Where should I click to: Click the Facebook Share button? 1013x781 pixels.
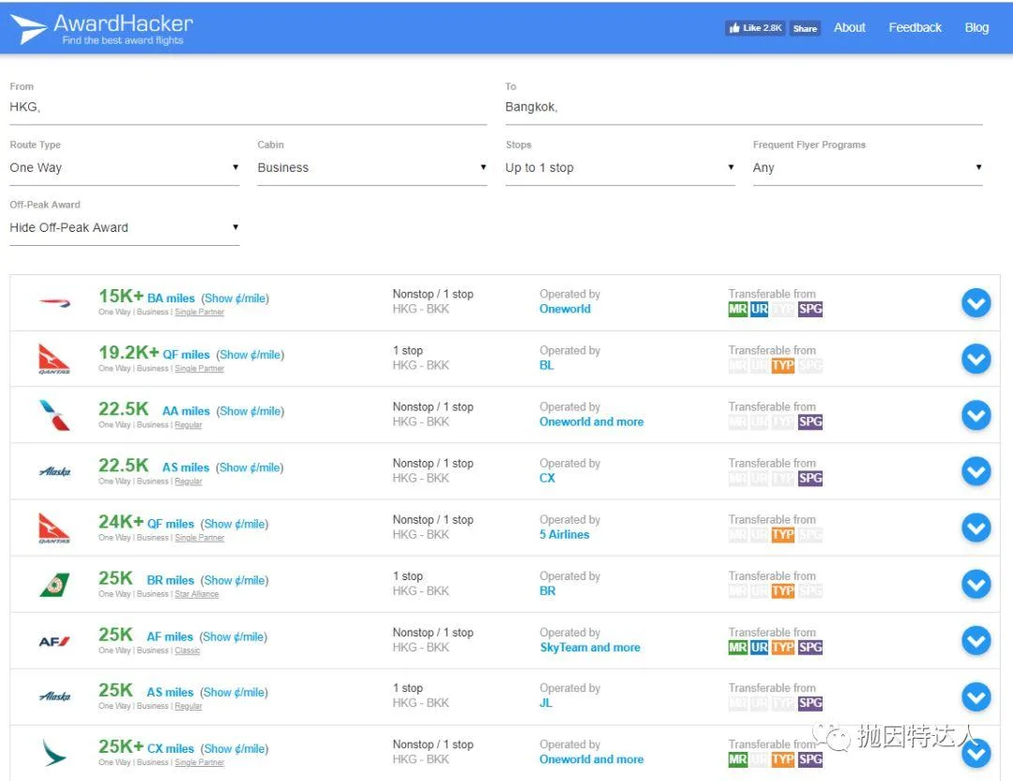[x=805, y=28]
